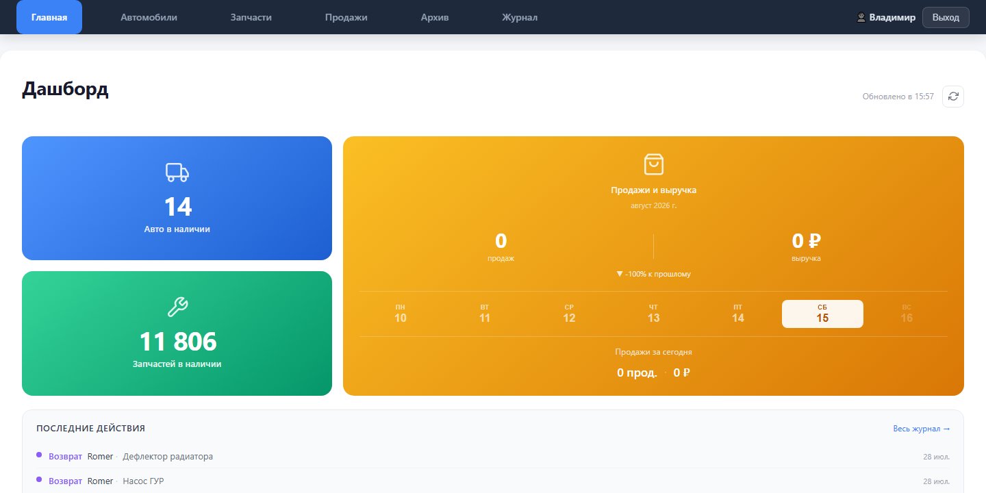Switch to the Журнал tab
The image size is (986, 493).
(x=520, y=17)
